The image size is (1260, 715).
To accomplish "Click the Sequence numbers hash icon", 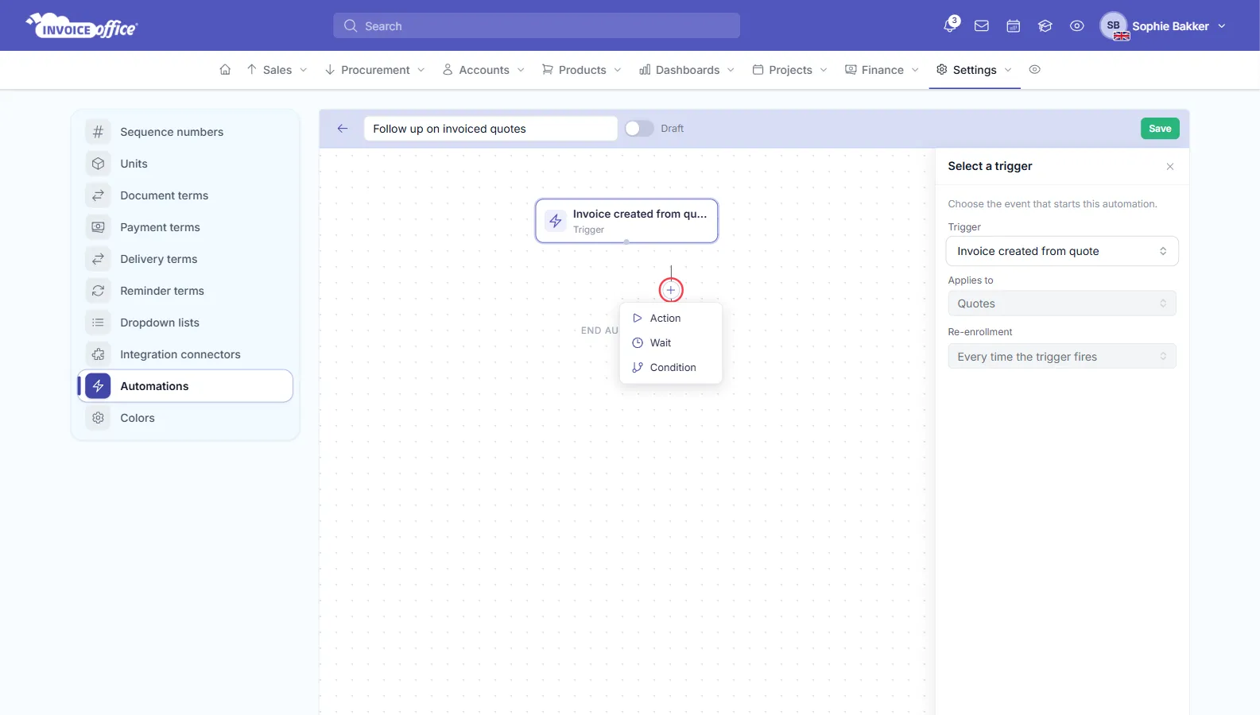I will (98, 132).
